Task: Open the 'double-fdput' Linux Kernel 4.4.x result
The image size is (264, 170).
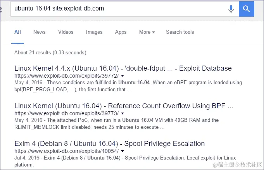Action: click(x=123, y=68)
